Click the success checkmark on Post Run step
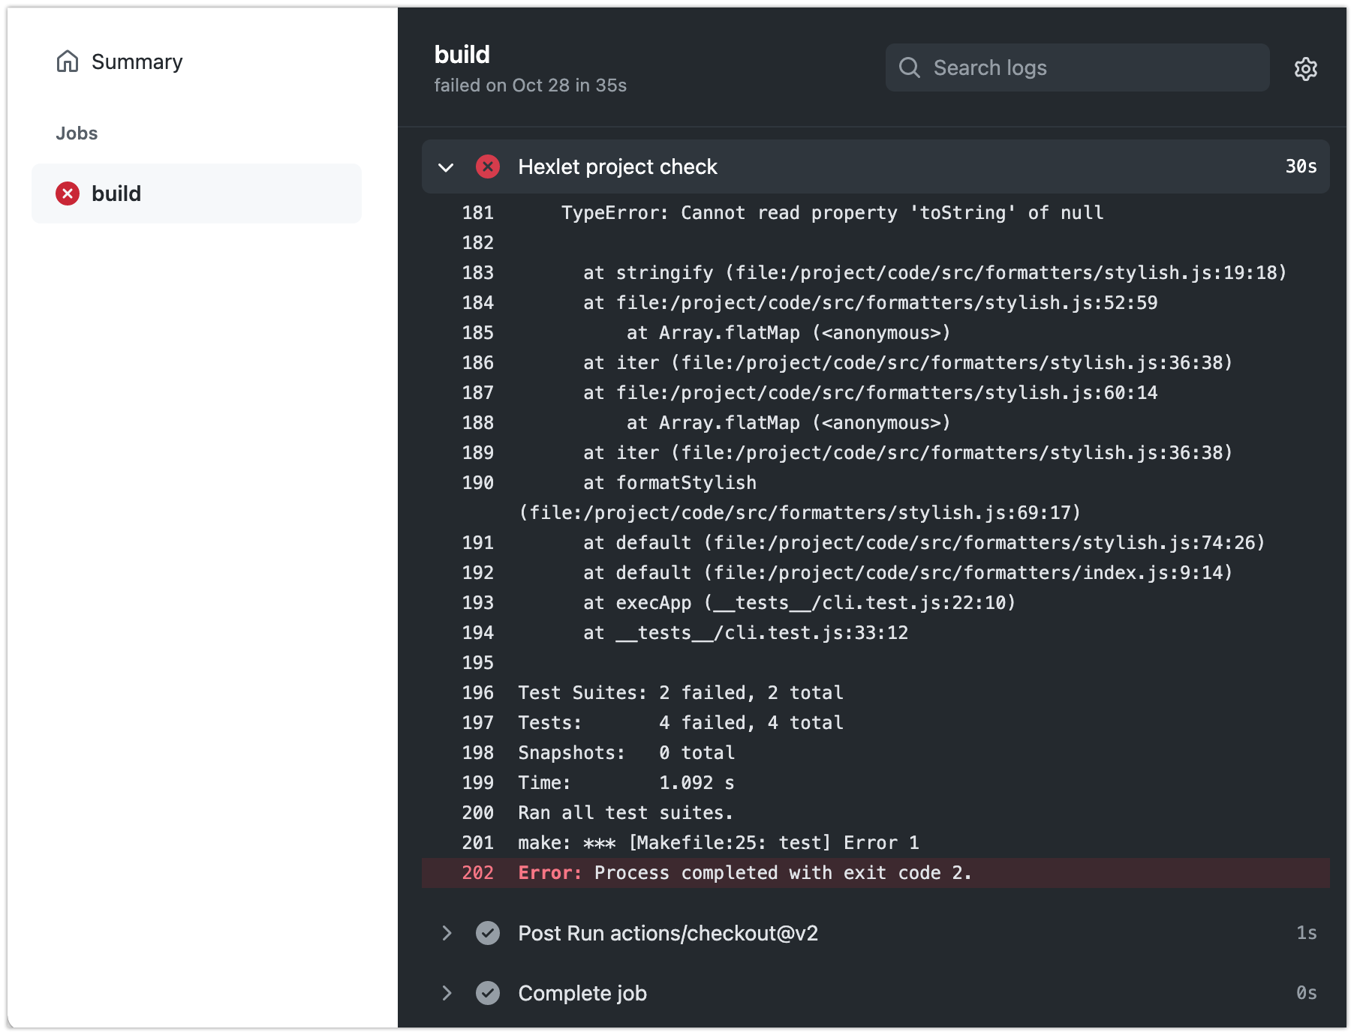This screenshot has height=1035, width=1354. click(x=488, y=933)
